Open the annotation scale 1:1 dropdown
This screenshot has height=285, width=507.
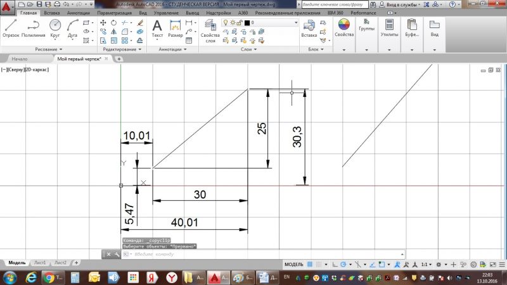click(427, 264)
